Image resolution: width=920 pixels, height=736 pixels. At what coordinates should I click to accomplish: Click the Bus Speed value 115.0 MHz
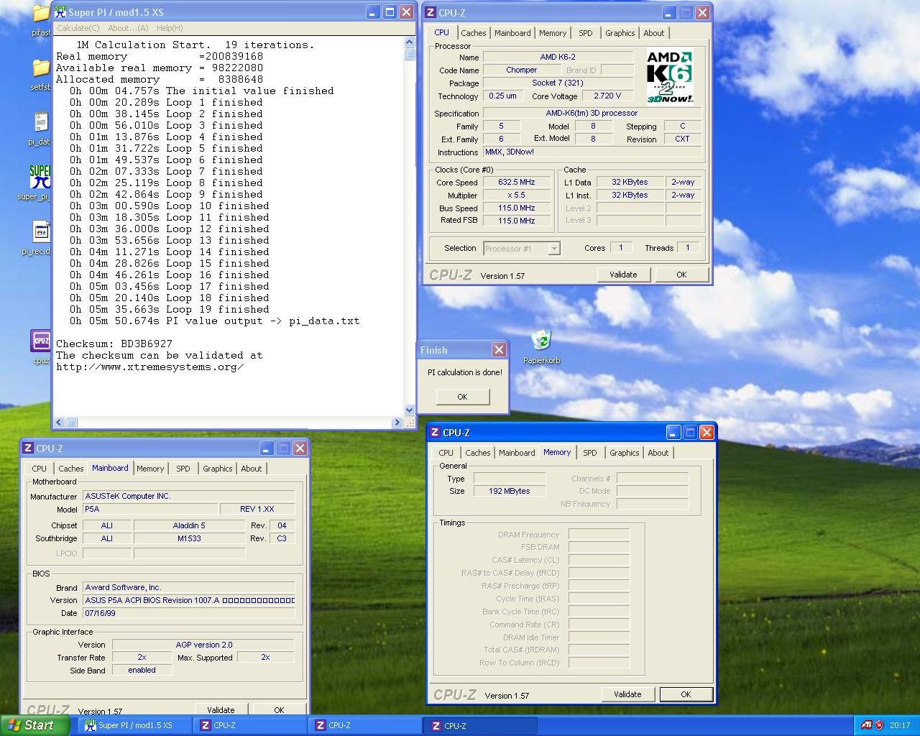(516, 208)
